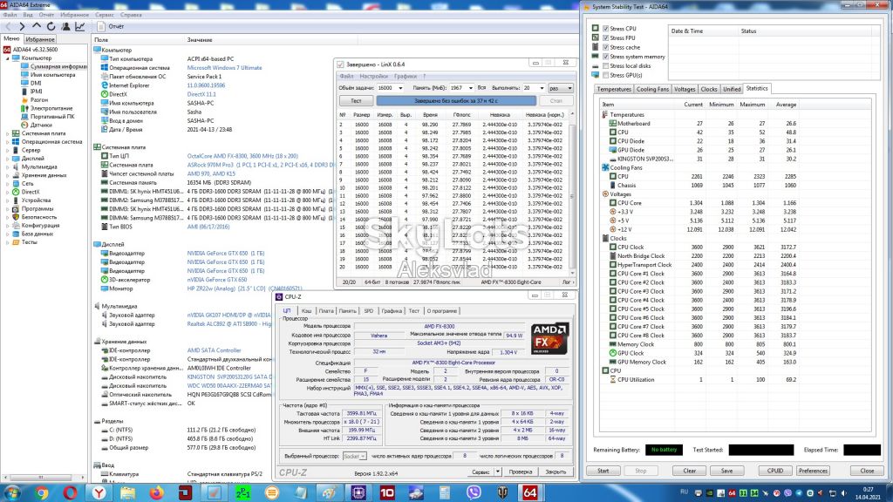This screenshot has height=502, width=893.
Task: Go back using AIDA64 toolbar back arrow
Action: pos(8,27)
